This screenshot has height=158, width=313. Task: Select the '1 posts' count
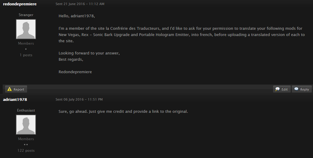26,55
